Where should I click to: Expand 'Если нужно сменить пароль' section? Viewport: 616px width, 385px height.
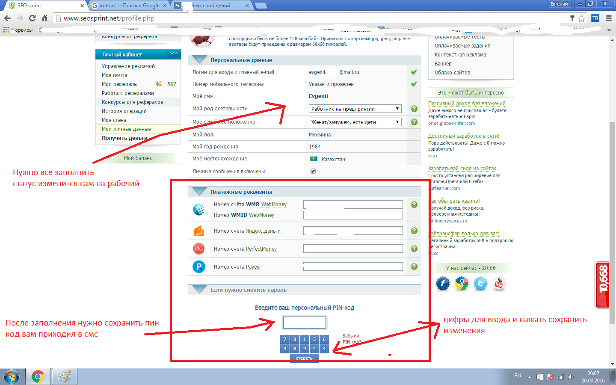[x=199, y=289]
